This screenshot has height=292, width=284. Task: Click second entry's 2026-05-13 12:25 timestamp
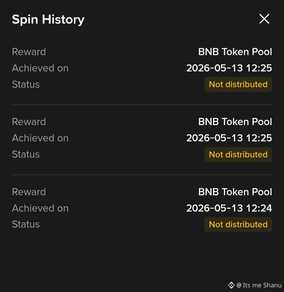tap(229, 138)
